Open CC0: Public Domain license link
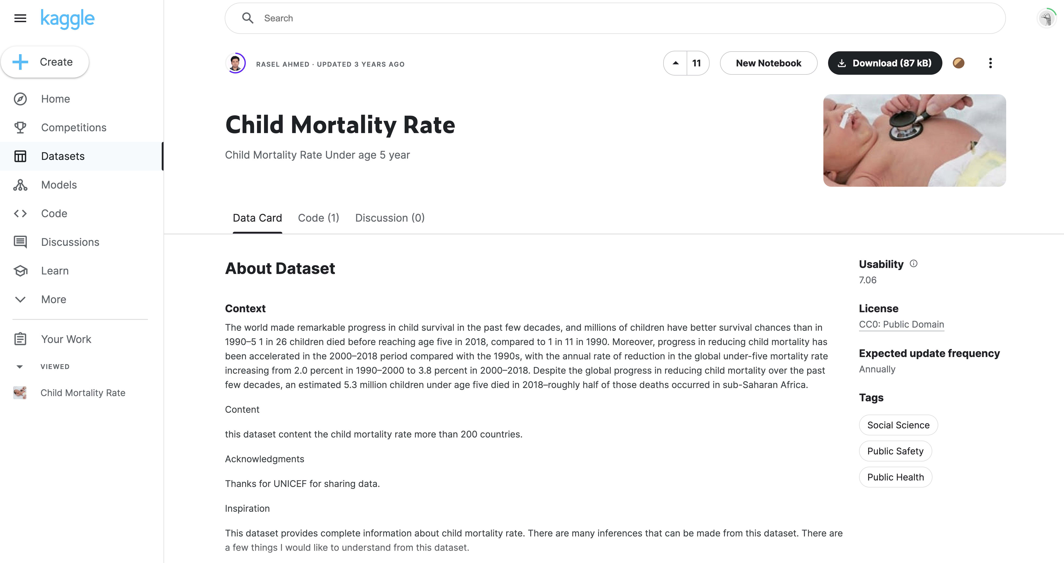Image resolution: width=1064 pixels, height=563 pixels. coord(901,324)
